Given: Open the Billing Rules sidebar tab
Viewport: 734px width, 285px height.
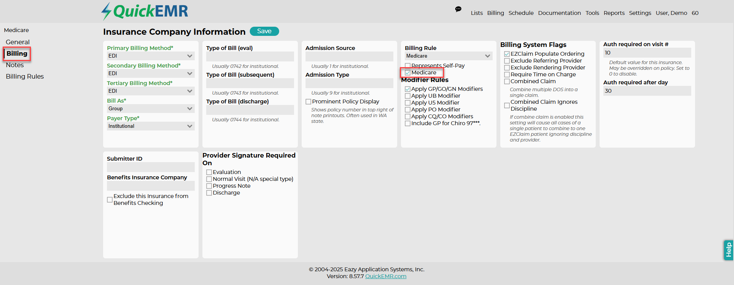Looking at the screenshot, I should [25, 76].
